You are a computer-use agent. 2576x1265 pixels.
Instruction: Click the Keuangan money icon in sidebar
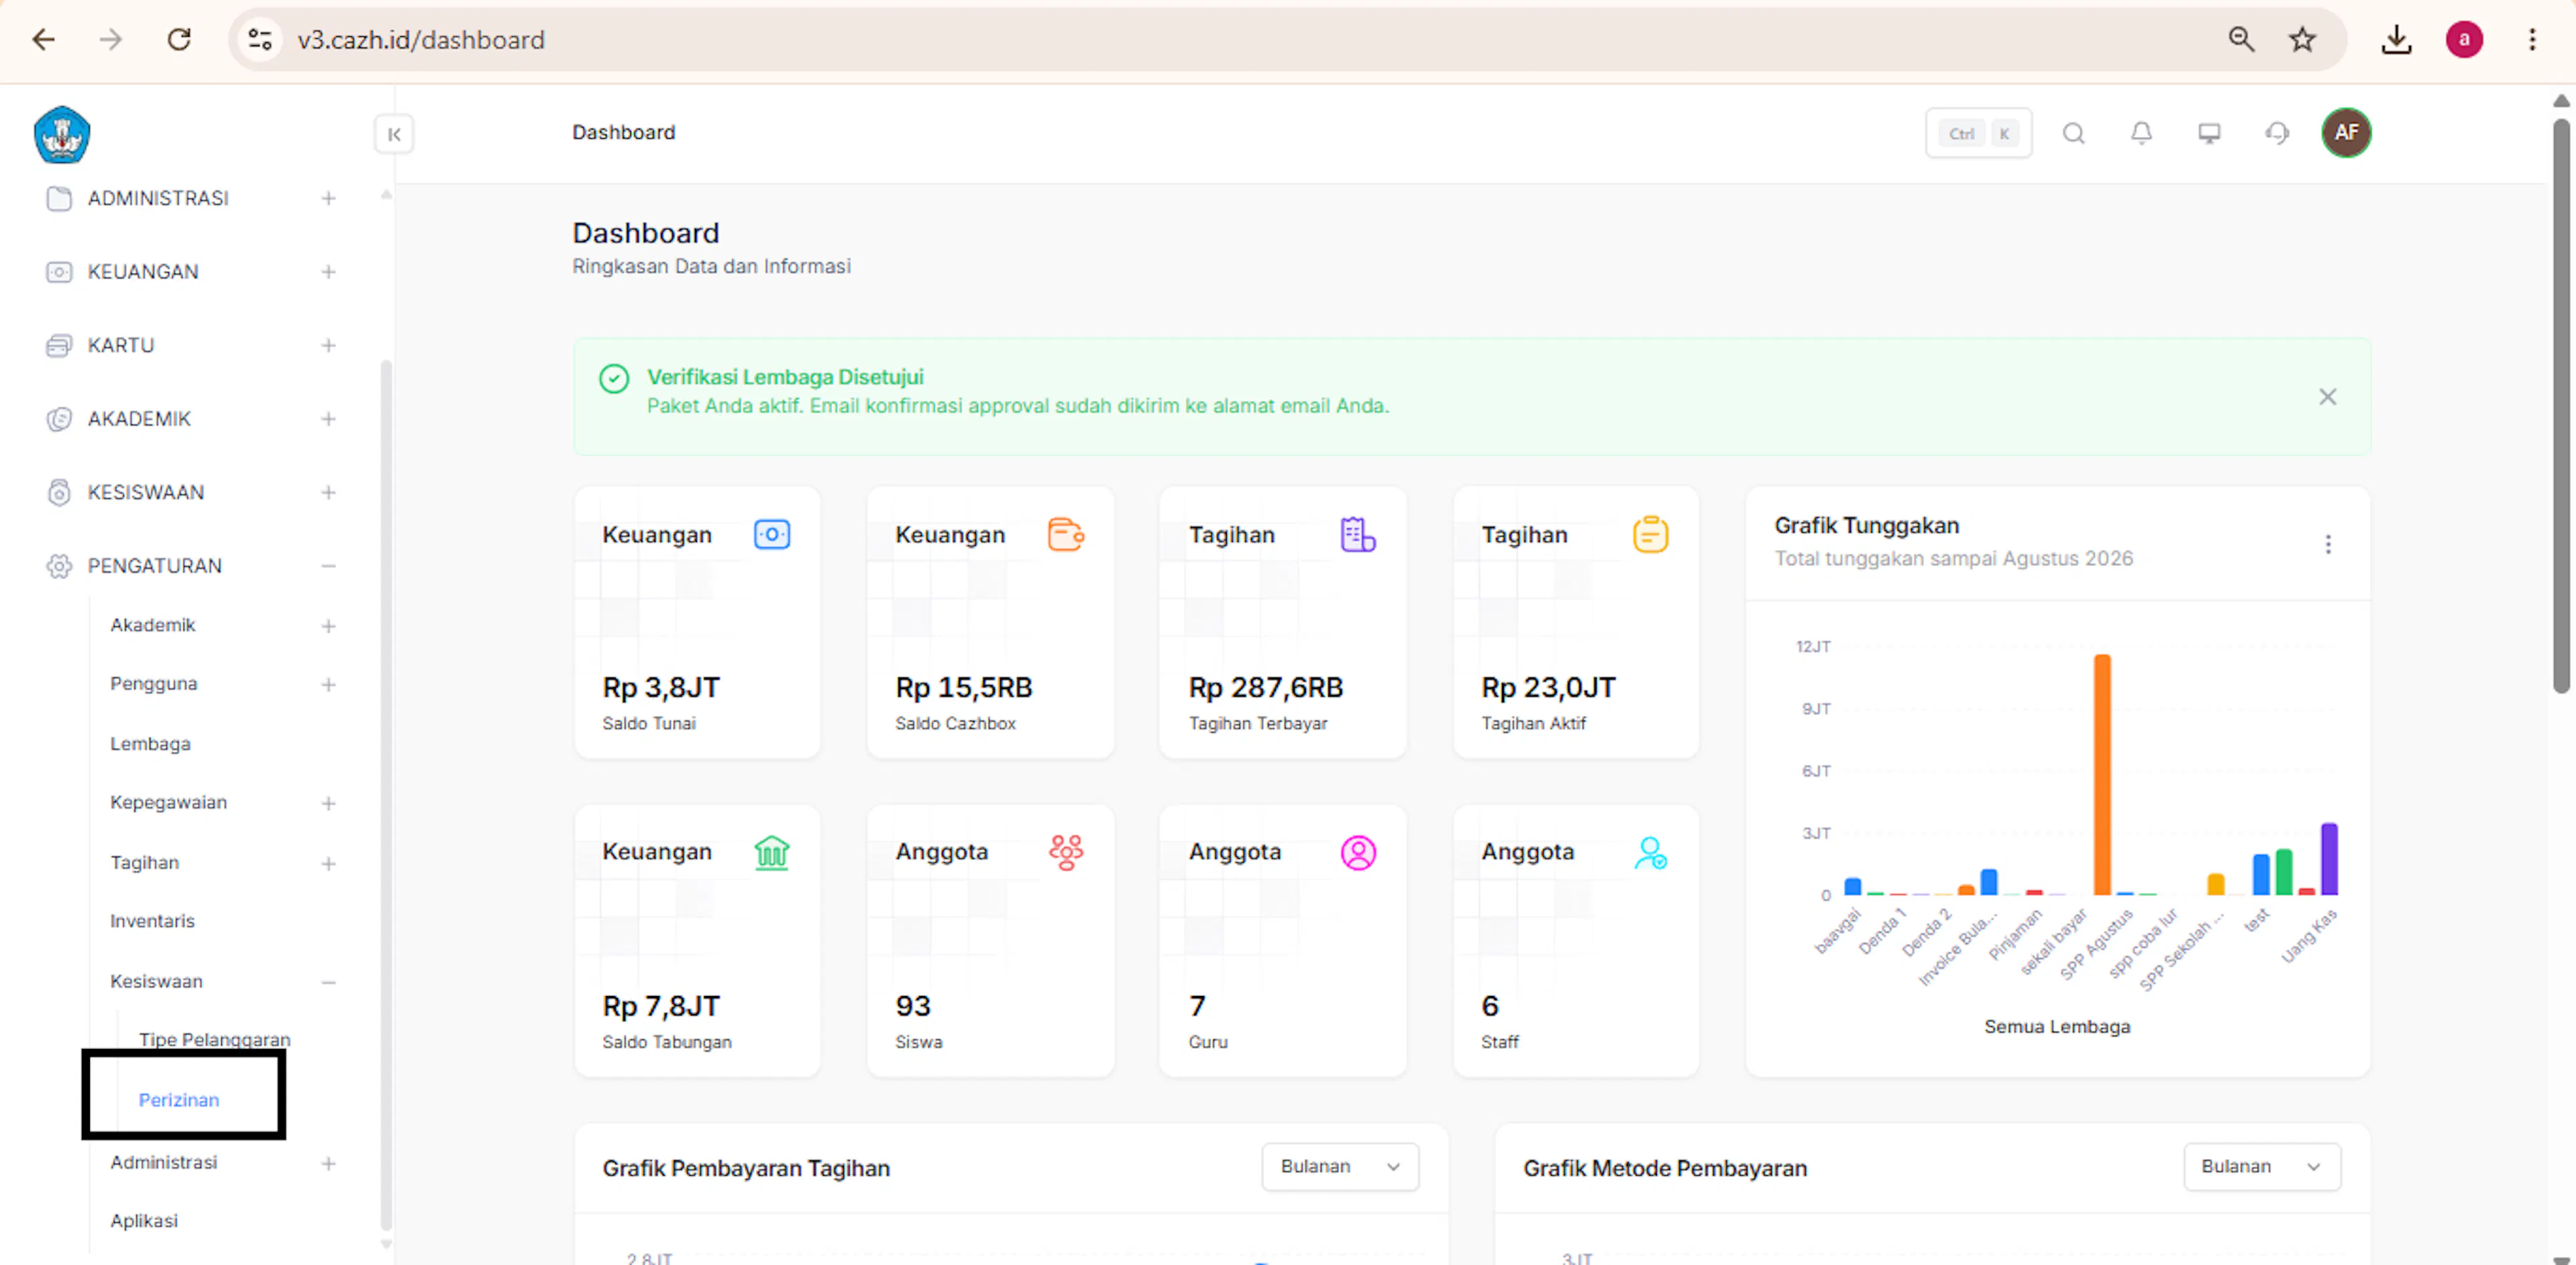(59, 272)
